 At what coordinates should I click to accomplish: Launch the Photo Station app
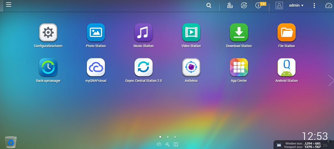[x=96, y=32]
